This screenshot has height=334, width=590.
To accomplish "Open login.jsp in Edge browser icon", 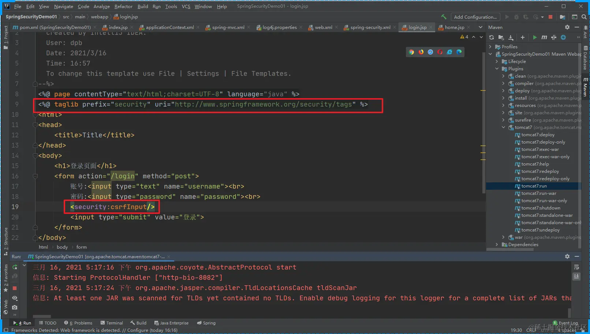I will click(x=459, y=52).
